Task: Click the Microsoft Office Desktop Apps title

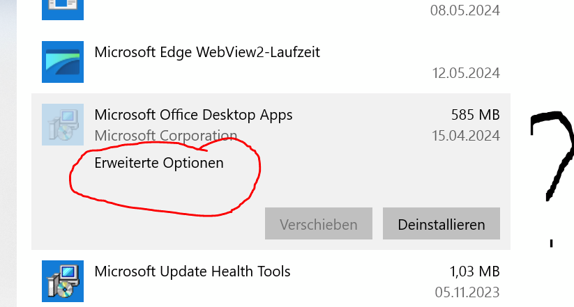Action: click(x=193, y=115)
